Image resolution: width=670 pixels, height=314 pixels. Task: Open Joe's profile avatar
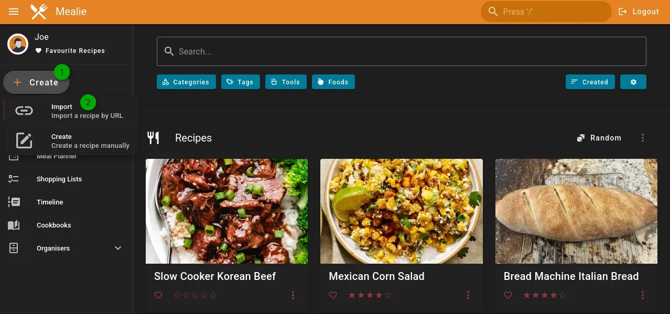pos(18,44)
